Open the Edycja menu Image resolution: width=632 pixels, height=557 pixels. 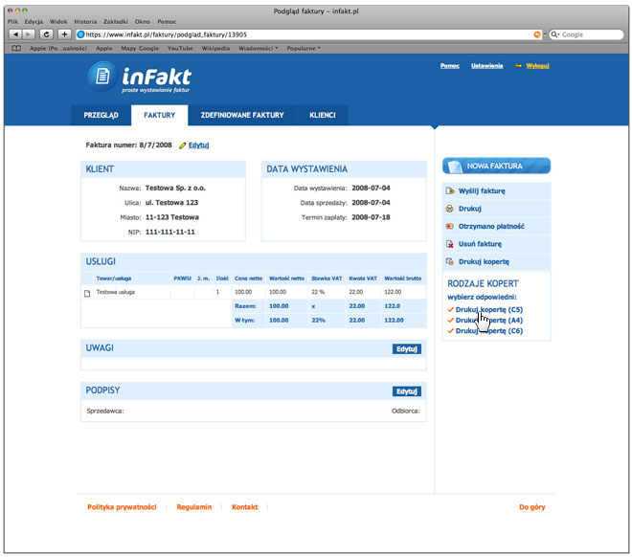point(34,22)
